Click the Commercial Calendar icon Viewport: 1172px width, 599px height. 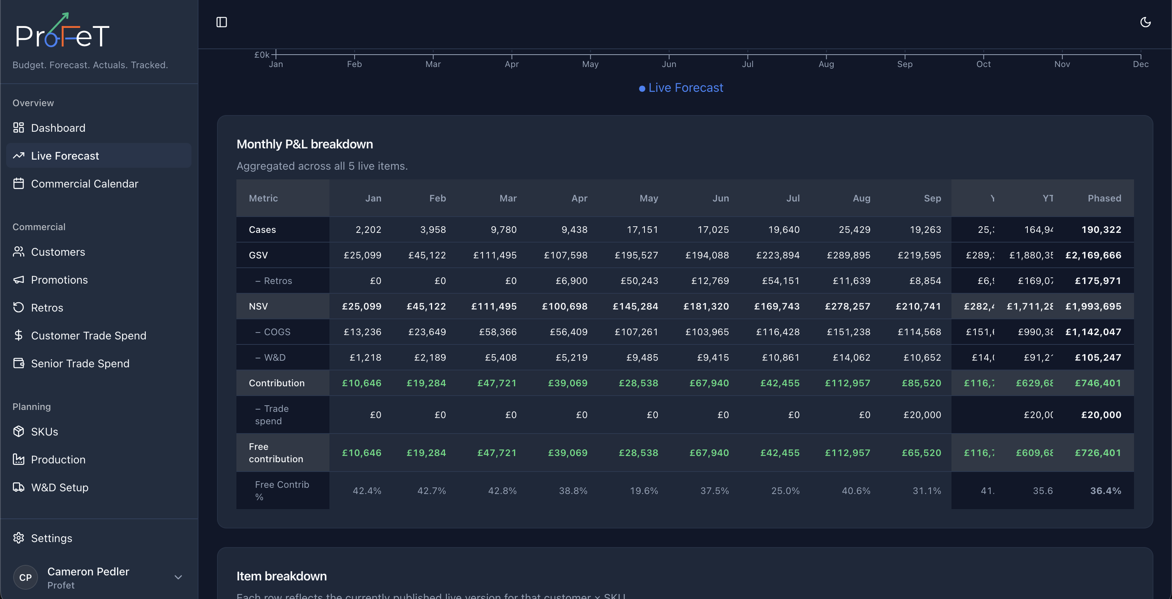(19, 184)
